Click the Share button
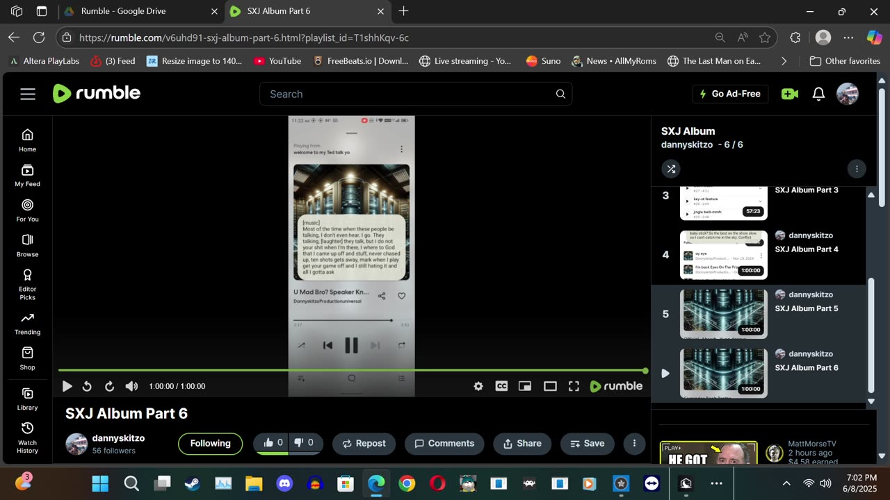890x500 pixels. click(x=522, y=443)
